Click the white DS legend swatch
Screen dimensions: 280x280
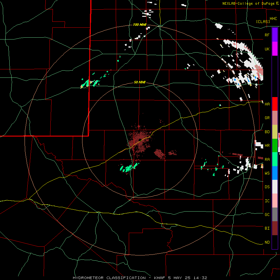275,187
